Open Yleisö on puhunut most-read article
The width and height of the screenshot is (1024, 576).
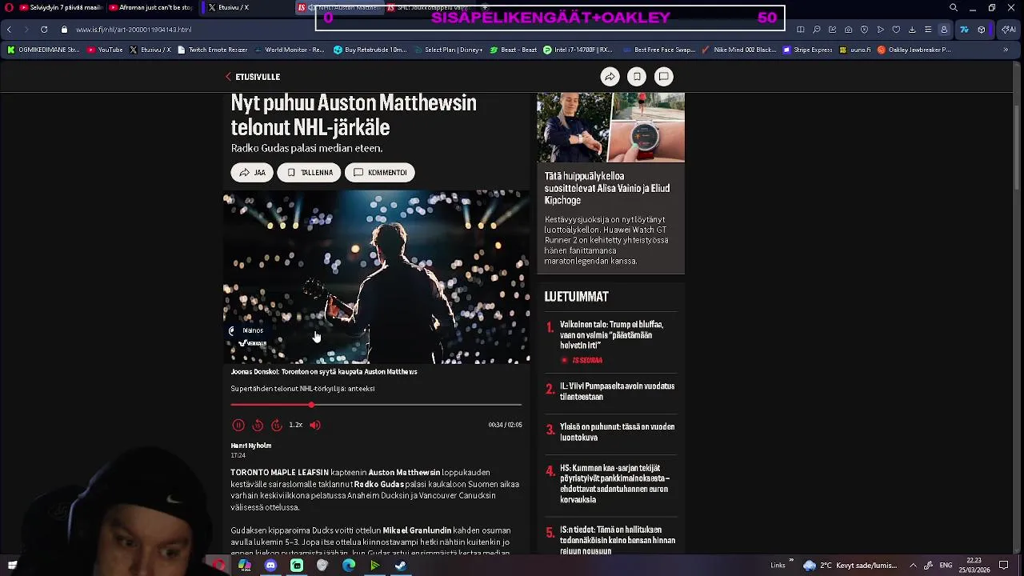(617, 432)
